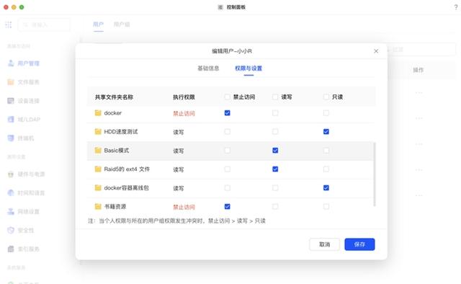Toggle the header 读写 select-all checkbox
Screen dimensions: 461x284
(x=275, y=97)
